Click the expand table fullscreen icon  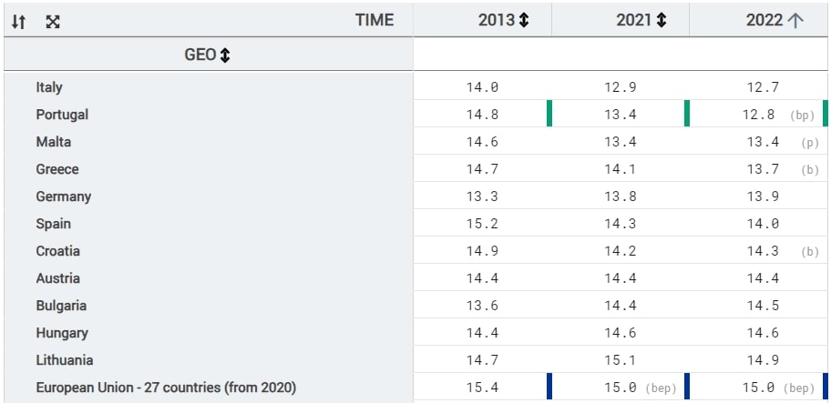coord(53,21)
